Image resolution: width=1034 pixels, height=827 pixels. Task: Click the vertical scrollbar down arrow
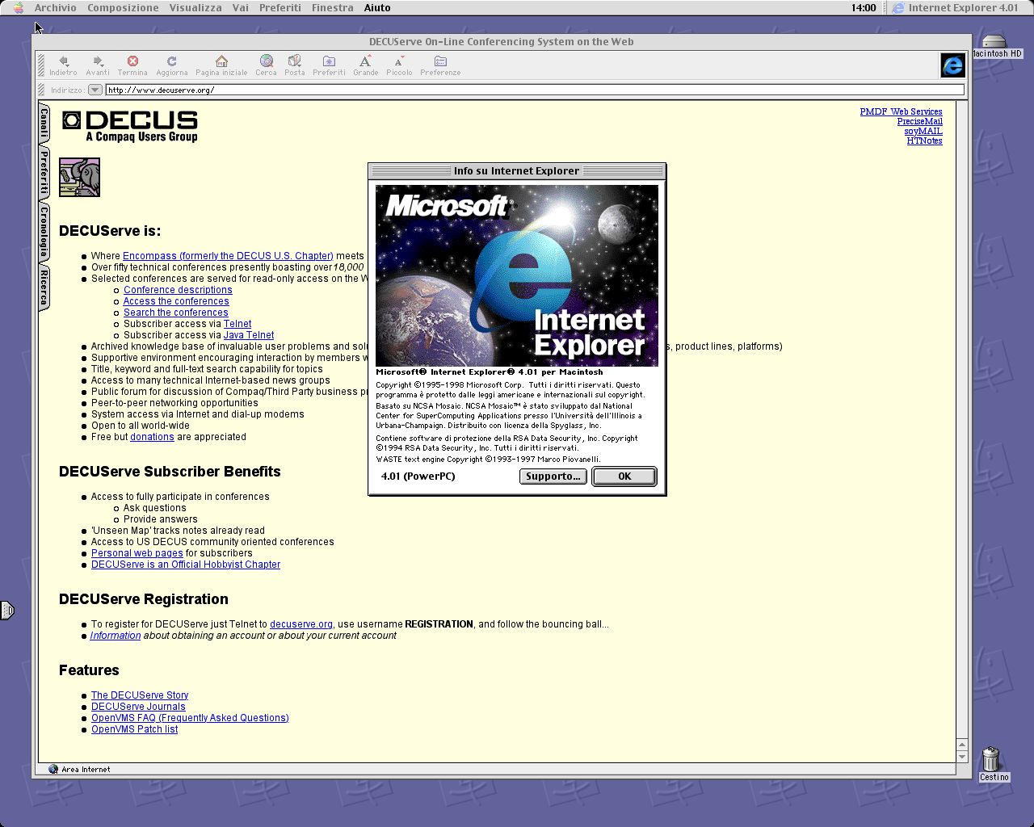[x=961, y=757]
